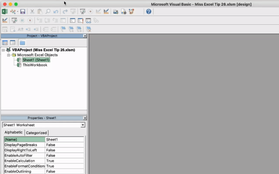Screen dimensions: 279x174
Task: Select the DisplayPageBreaks property row
Action: pyautogui.click(x=44, y=145)
